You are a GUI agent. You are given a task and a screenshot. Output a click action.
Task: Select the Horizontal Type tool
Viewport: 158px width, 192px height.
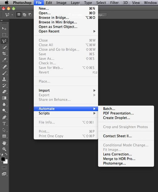click(x=4, y=124)
